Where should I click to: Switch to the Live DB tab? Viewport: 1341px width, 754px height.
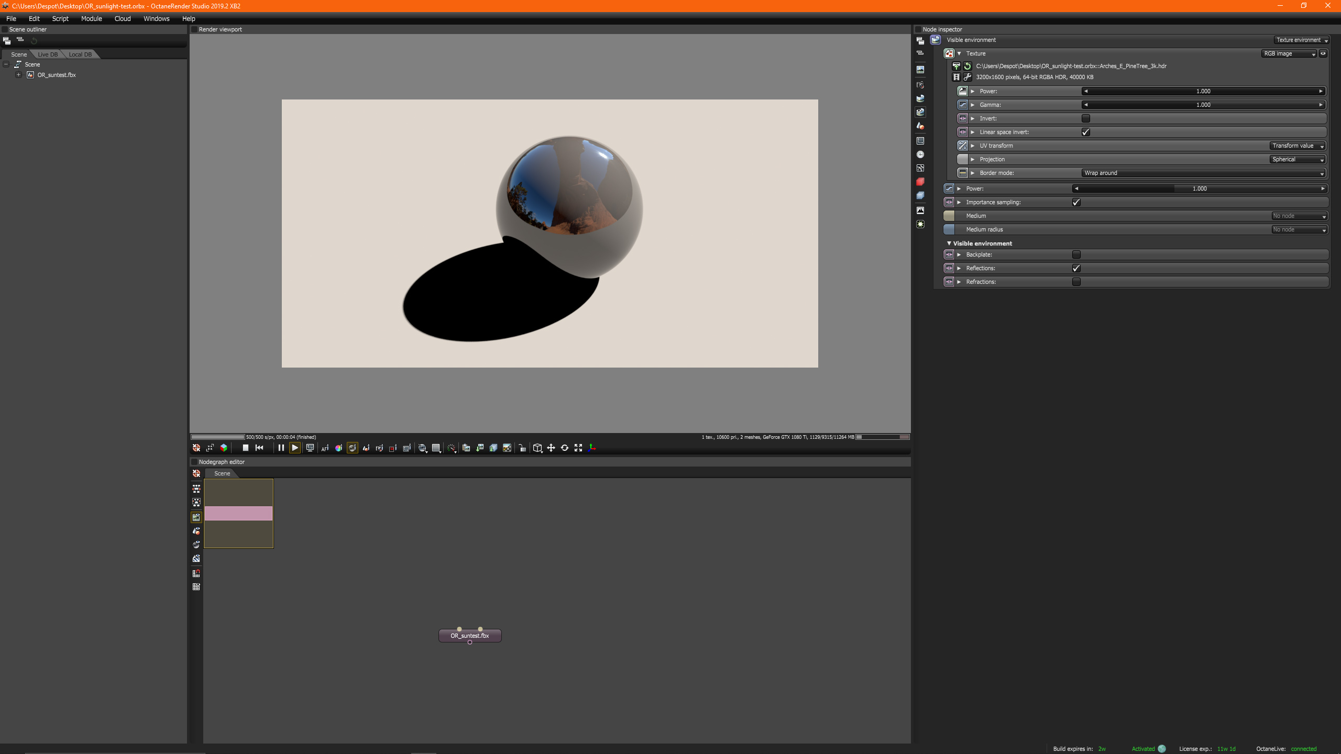tap(48, 54)
